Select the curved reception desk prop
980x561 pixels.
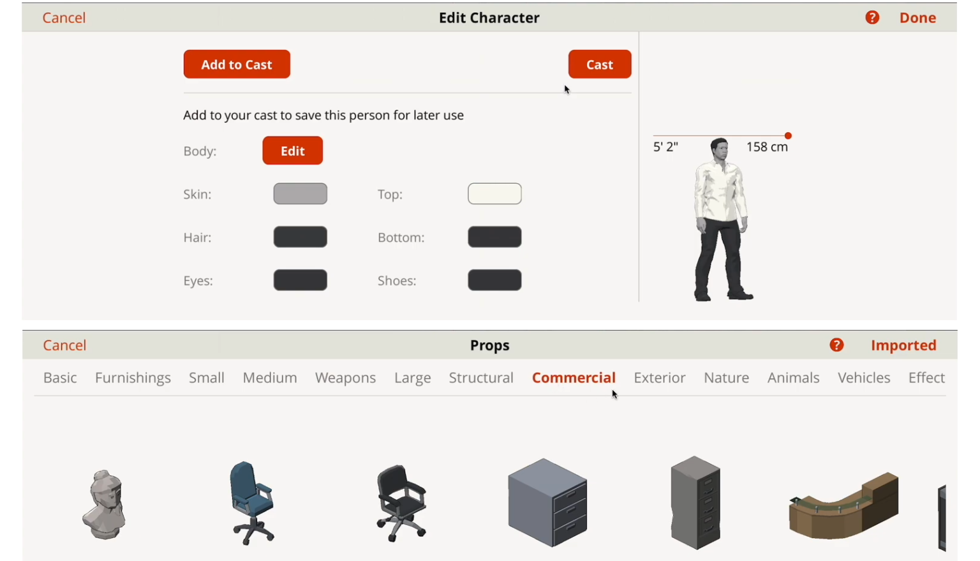tap(843, 504)
